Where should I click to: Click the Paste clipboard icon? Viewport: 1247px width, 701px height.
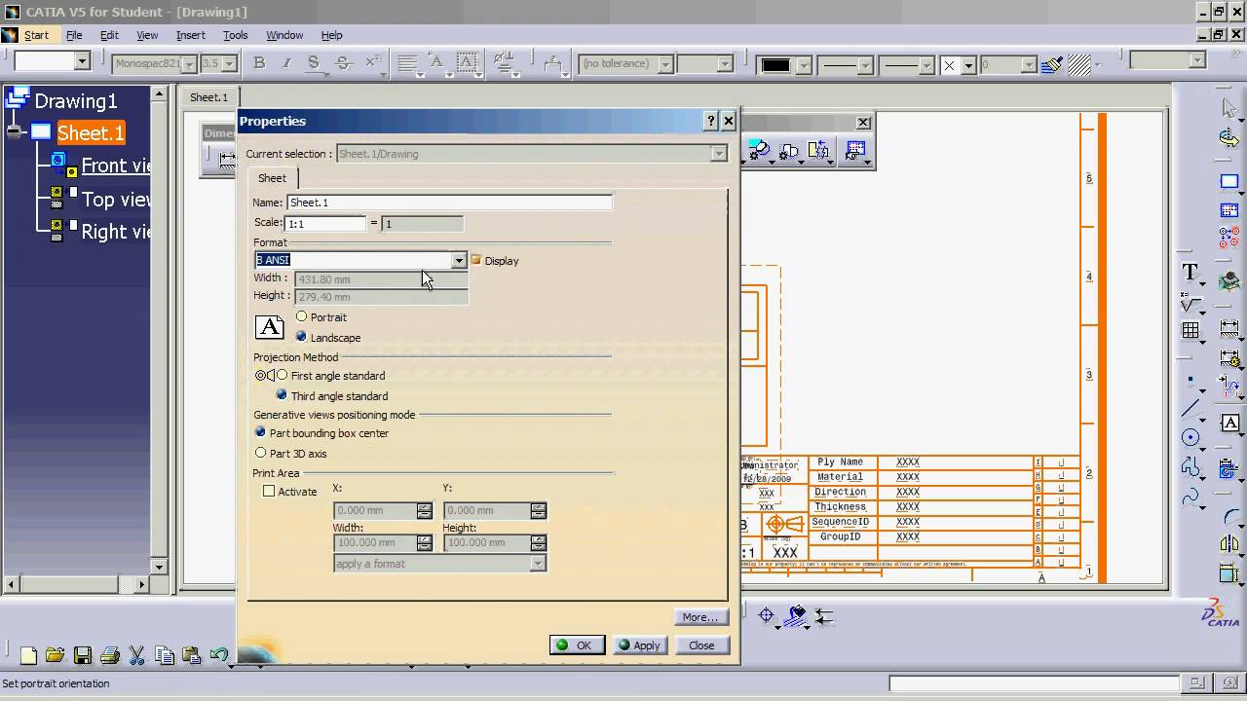191,655
